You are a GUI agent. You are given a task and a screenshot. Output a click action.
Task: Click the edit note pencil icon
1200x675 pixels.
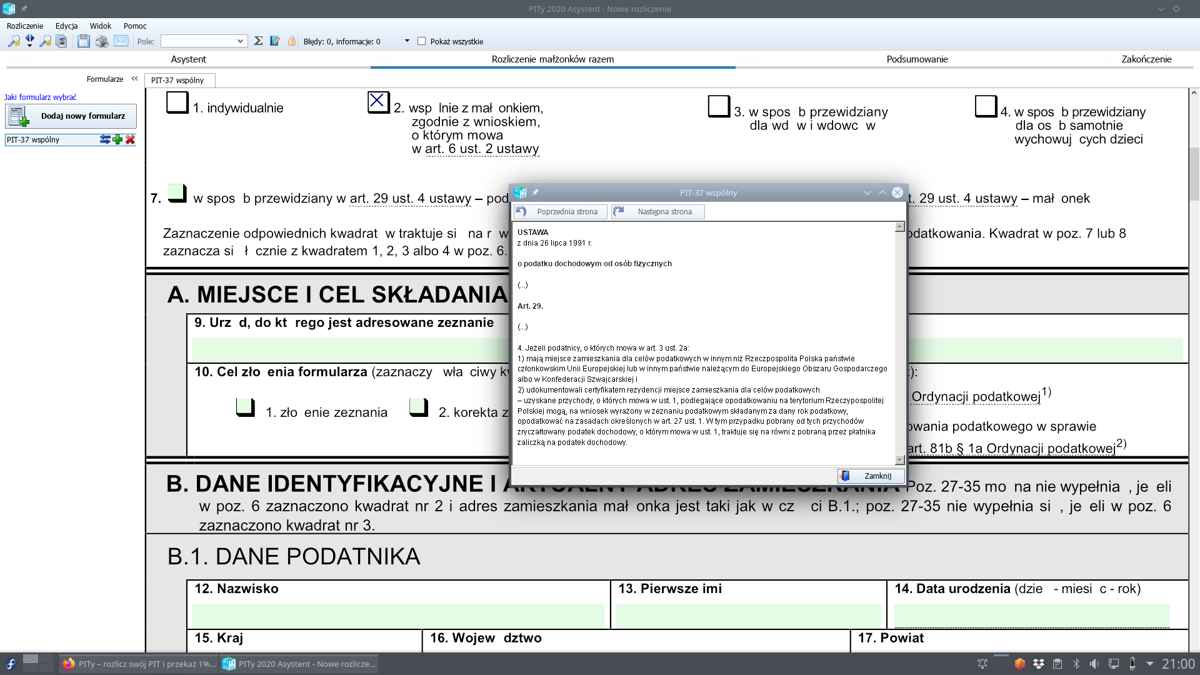click(275, 41)
